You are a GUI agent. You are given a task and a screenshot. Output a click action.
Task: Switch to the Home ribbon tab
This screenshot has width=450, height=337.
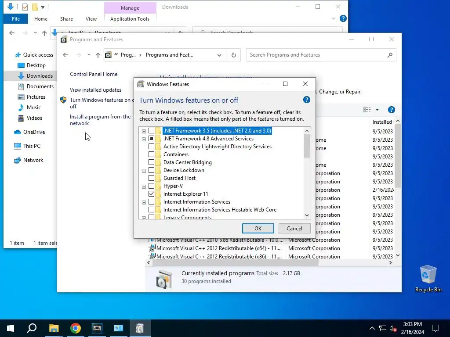tap(41, 19)
